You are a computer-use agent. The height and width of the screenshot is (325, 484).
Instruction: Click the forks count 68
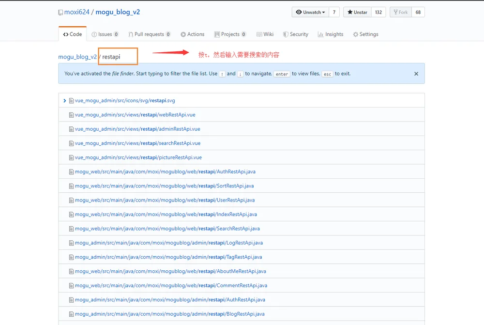[x=418, y=12]
